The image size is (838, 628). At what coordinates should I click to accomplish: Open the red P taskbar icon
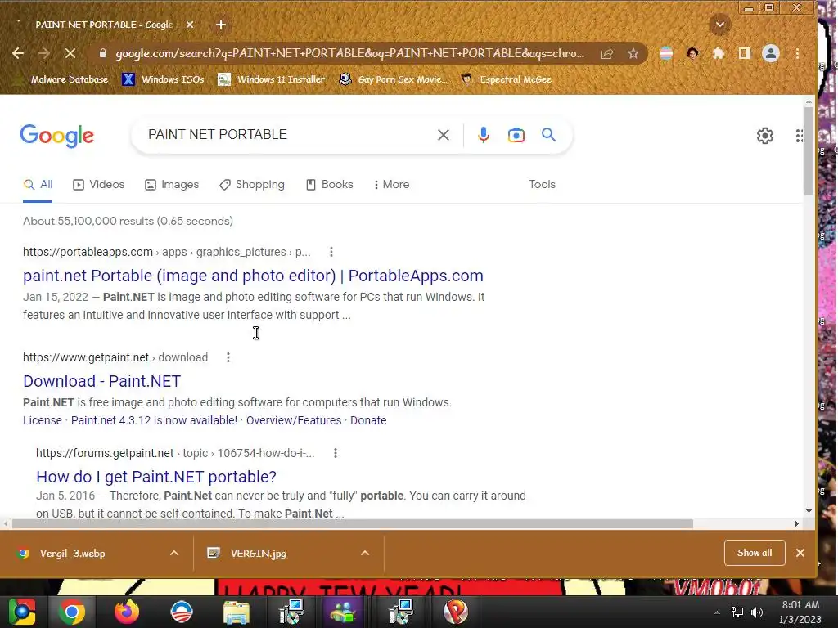click(455, 612)
